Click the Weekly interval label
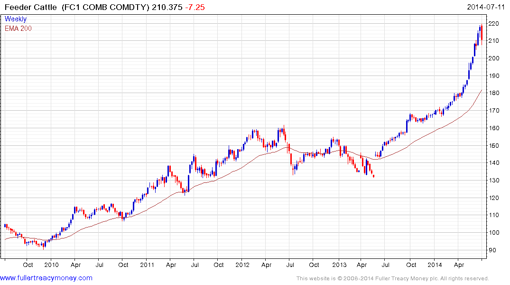This screenshot has width=510, height=285. point(16,19)
